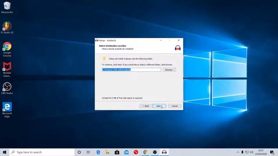The width and height of the screenshot is (278, 156).
Task: Click the Audacity headphones logo in the setup header
Action: pyautogui.click(x=178, y=48)
